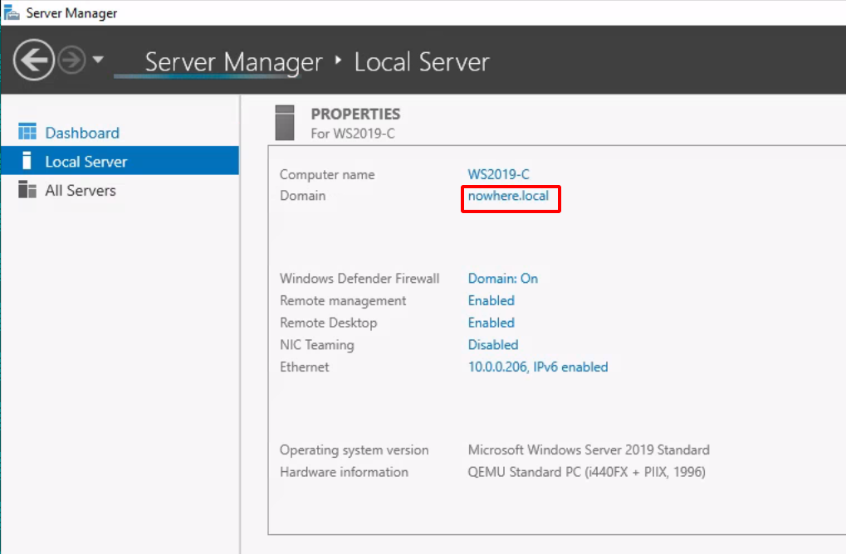
Task: Open the navigation history dropdown arrow
Action: 98,59
